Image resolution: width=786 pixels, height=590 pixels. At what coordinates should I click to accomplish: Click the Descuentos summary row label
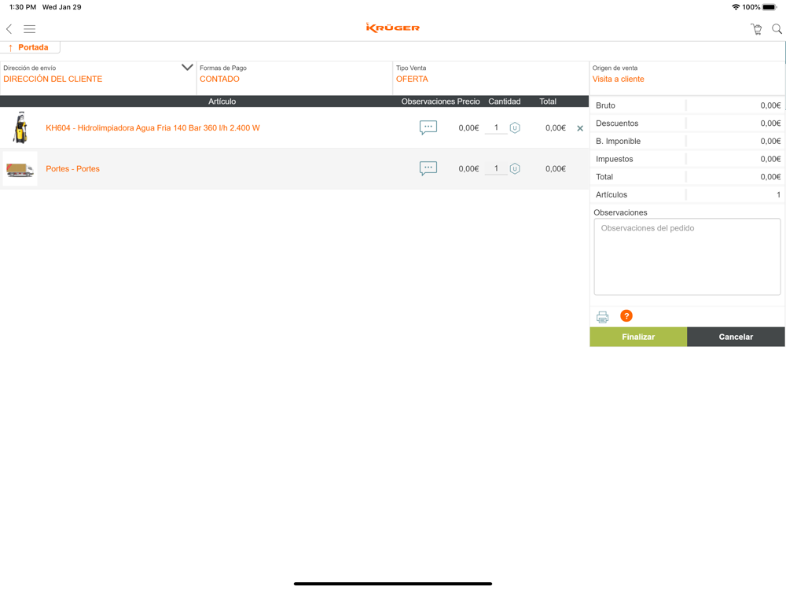617,124
